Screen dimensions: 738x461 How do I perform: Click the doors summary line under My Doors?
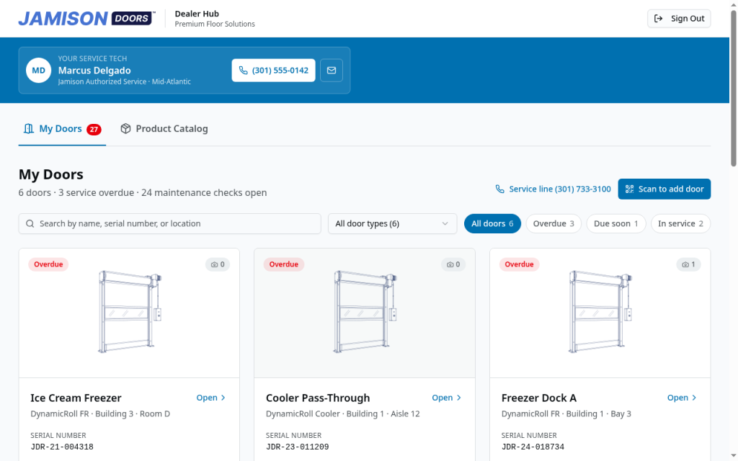pos(143,193)
